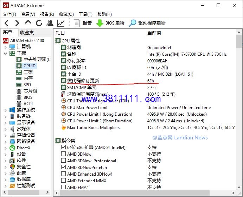Open the 帮助(H) menu

pos(104,14)
